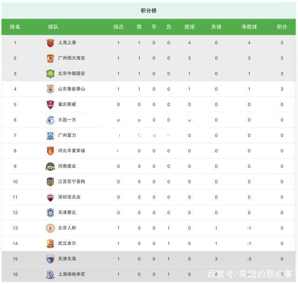
Task: Click the 广州富力 team name
Action: 67,135
